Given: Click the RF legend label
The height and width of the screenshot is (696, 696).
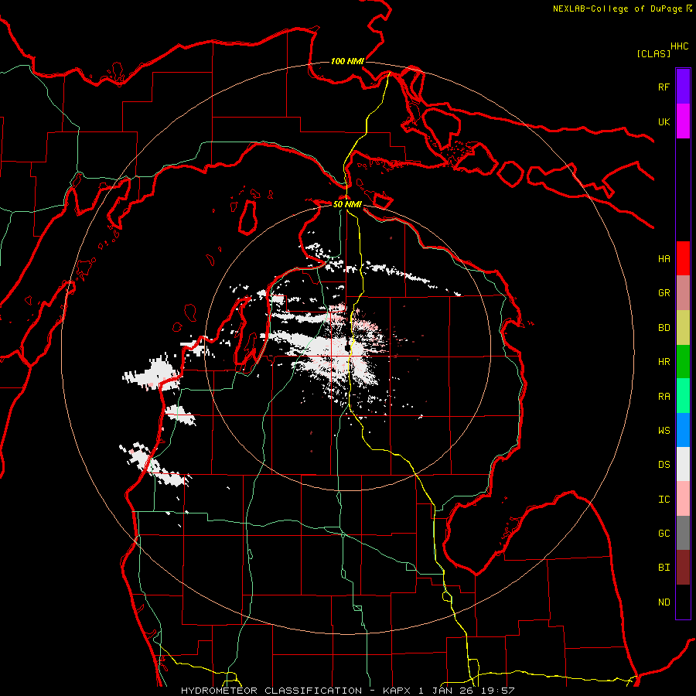Looking at the screenshot, I should pos(664,87).
